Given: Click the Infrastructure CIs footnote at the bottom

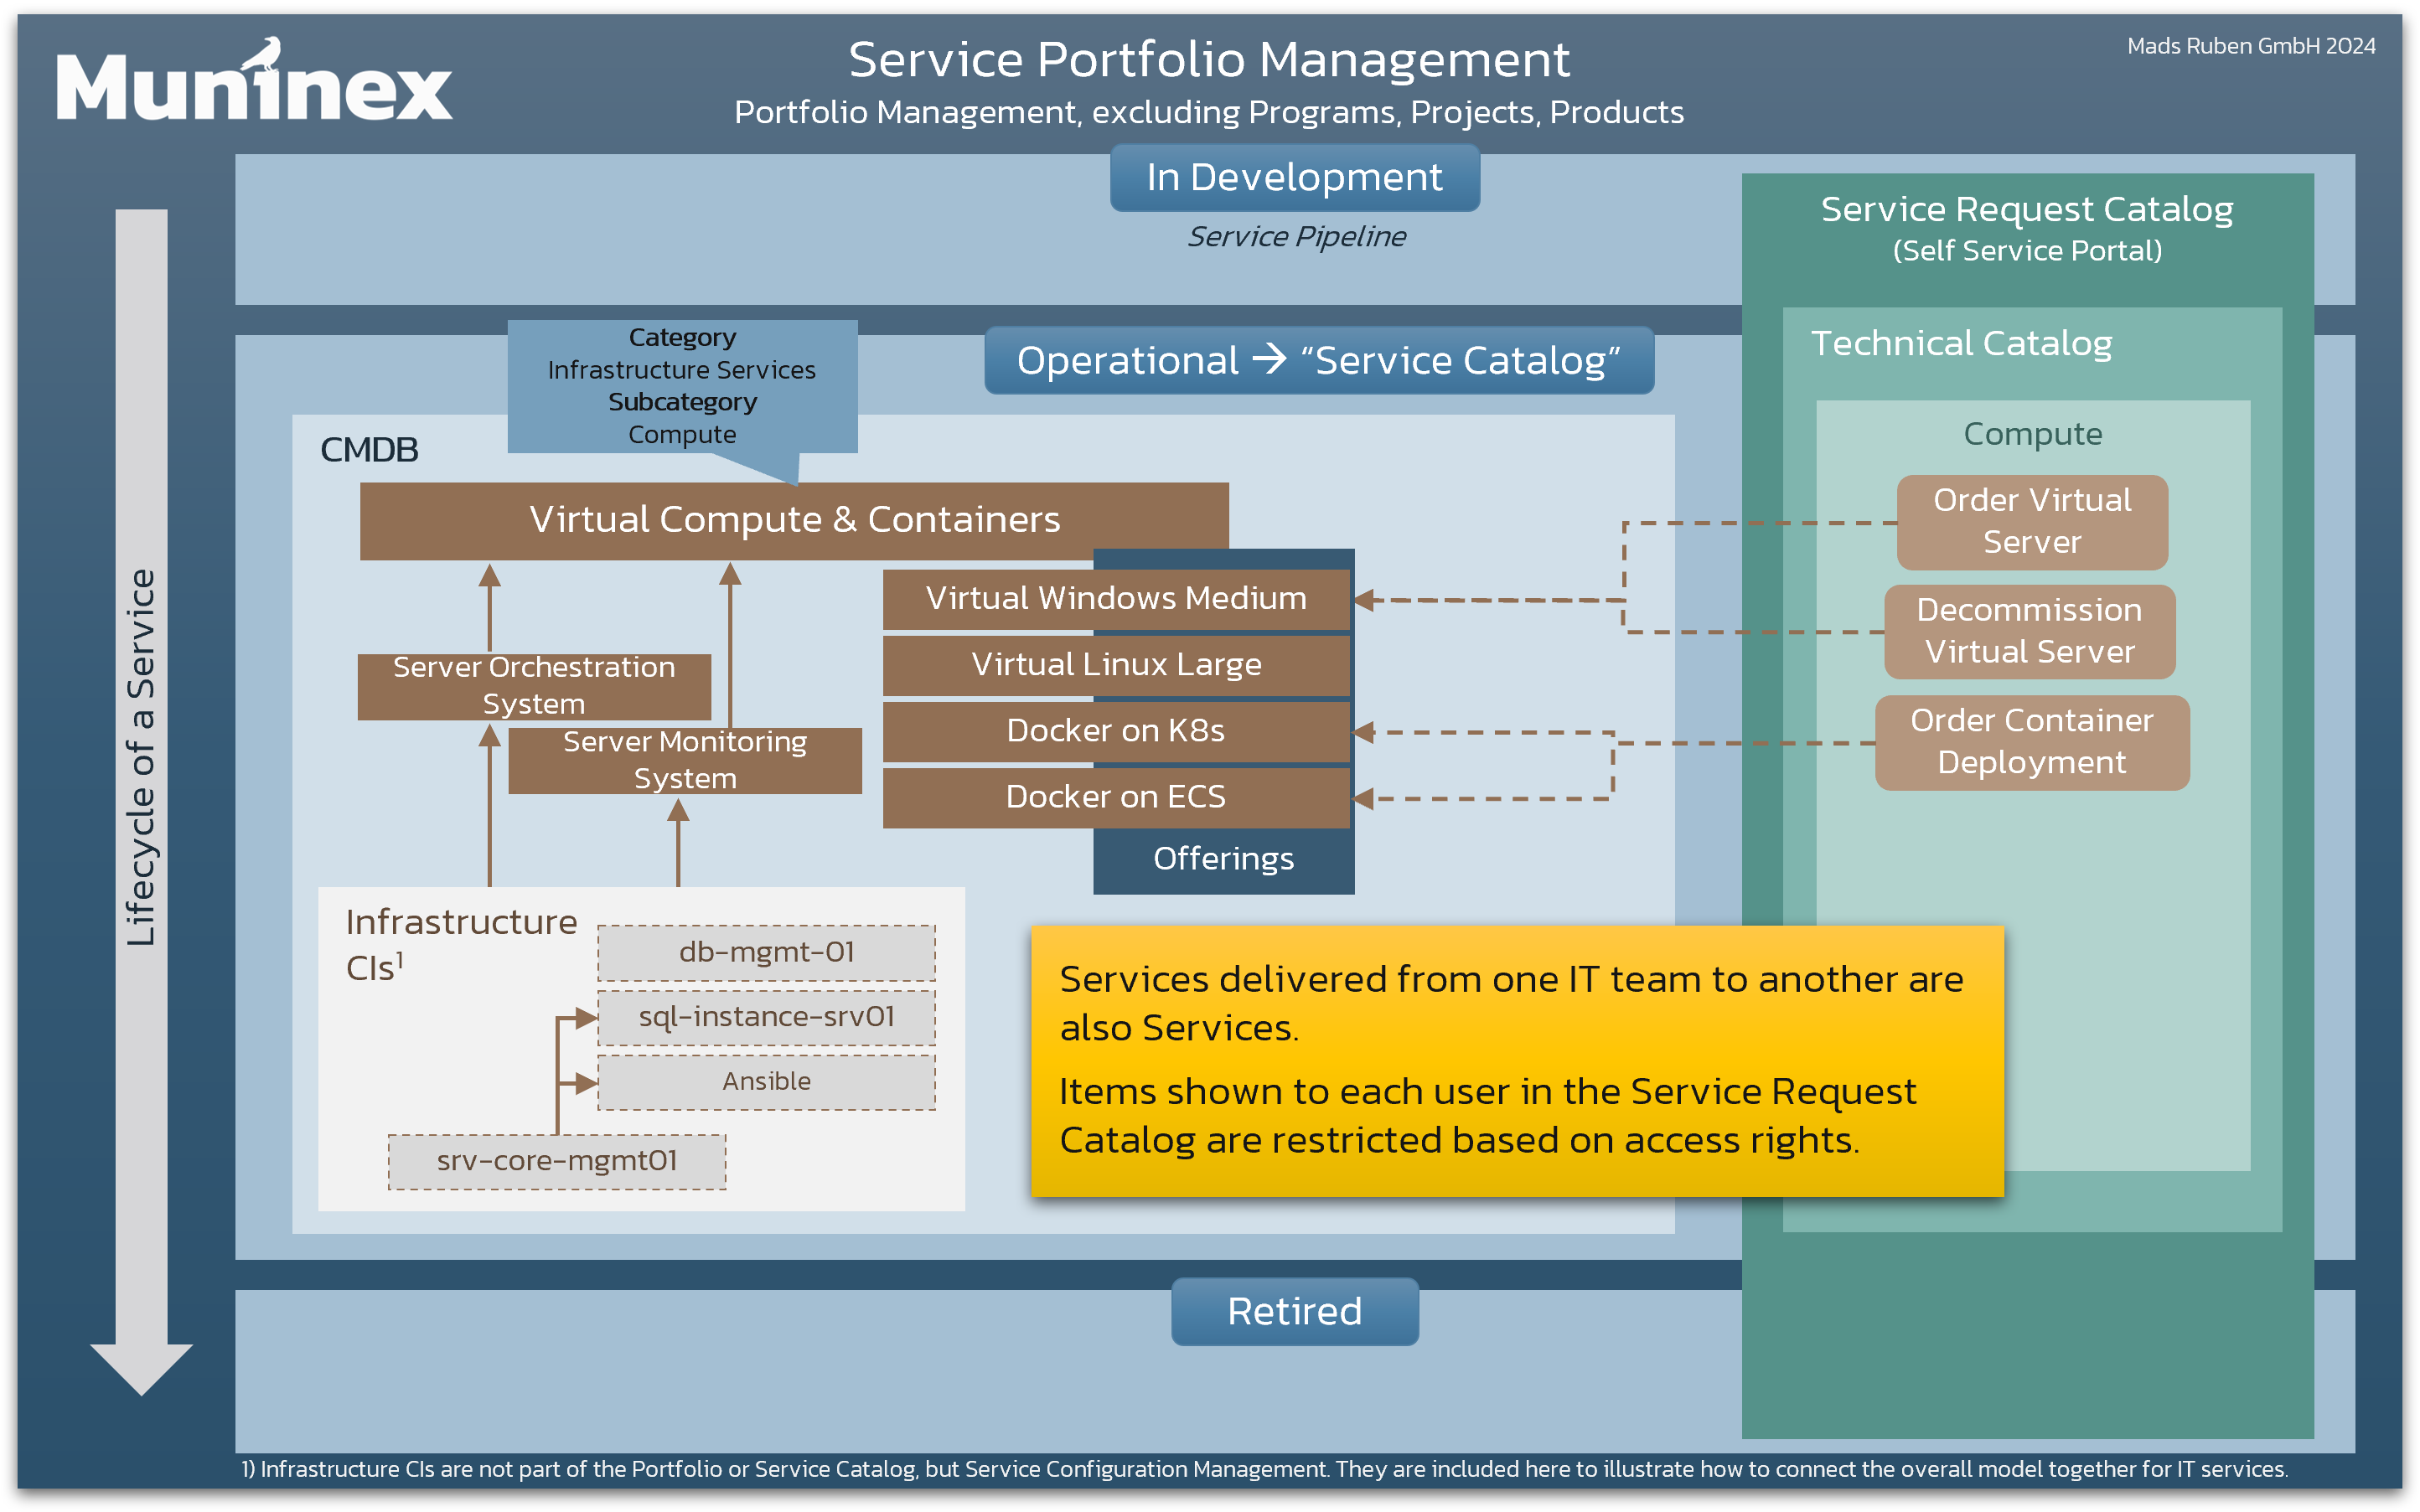Looking at the screenshot, I should (1264, 1469).
